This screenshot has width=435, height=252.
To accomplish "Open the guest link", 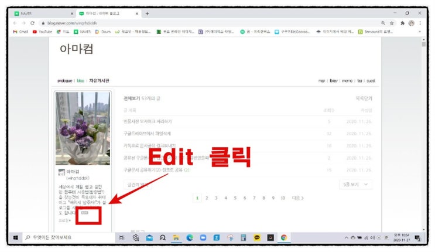I will [x=371, y=81].
